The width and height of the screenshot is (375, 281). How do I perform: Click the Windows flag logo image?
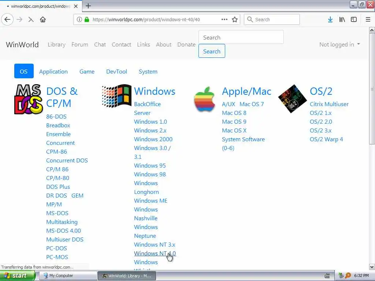pos(116,96)
